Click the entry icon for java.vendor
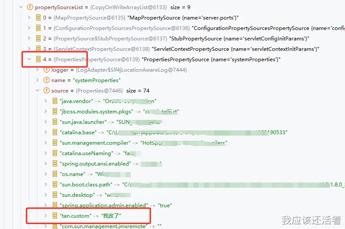The image size is (345, 229). [x=55, y=101]
